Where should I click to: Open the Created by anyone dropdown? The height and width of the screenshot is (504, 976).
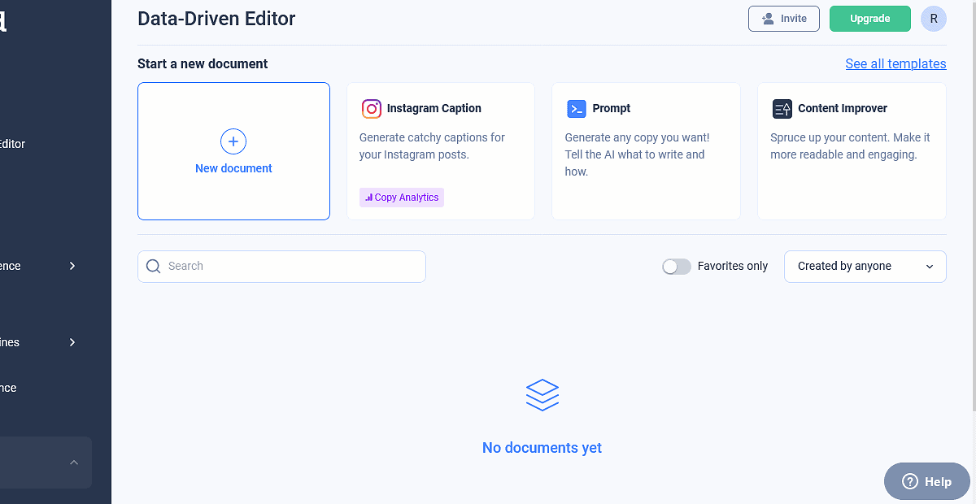click(x=865, y=267)
